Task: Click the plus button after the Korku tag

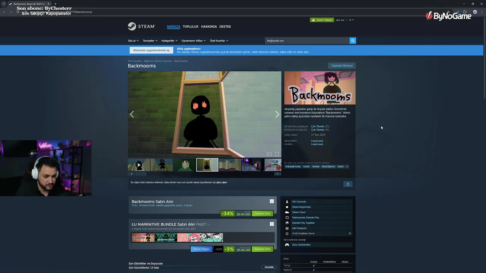Action: (x=347, y=166)
